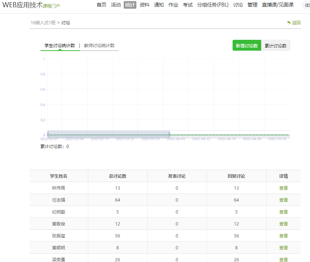Switch to 教师讨论统计数 tab

[99, 46]
